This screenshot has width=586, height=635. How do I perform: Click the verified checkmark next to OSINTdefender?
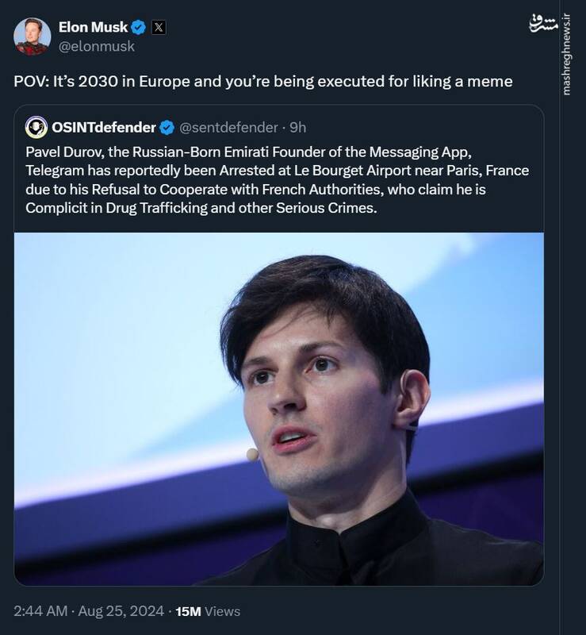[167, 127]
